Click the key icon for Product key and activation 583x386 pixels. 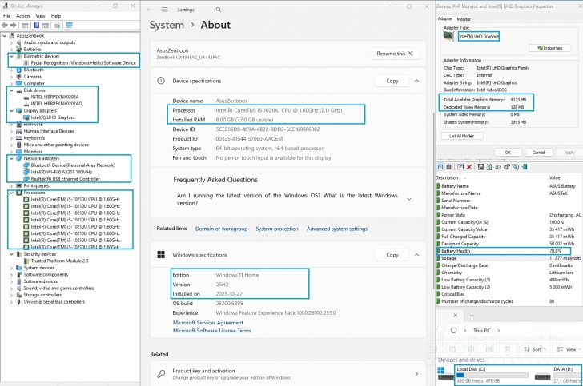tap(161, 373)
